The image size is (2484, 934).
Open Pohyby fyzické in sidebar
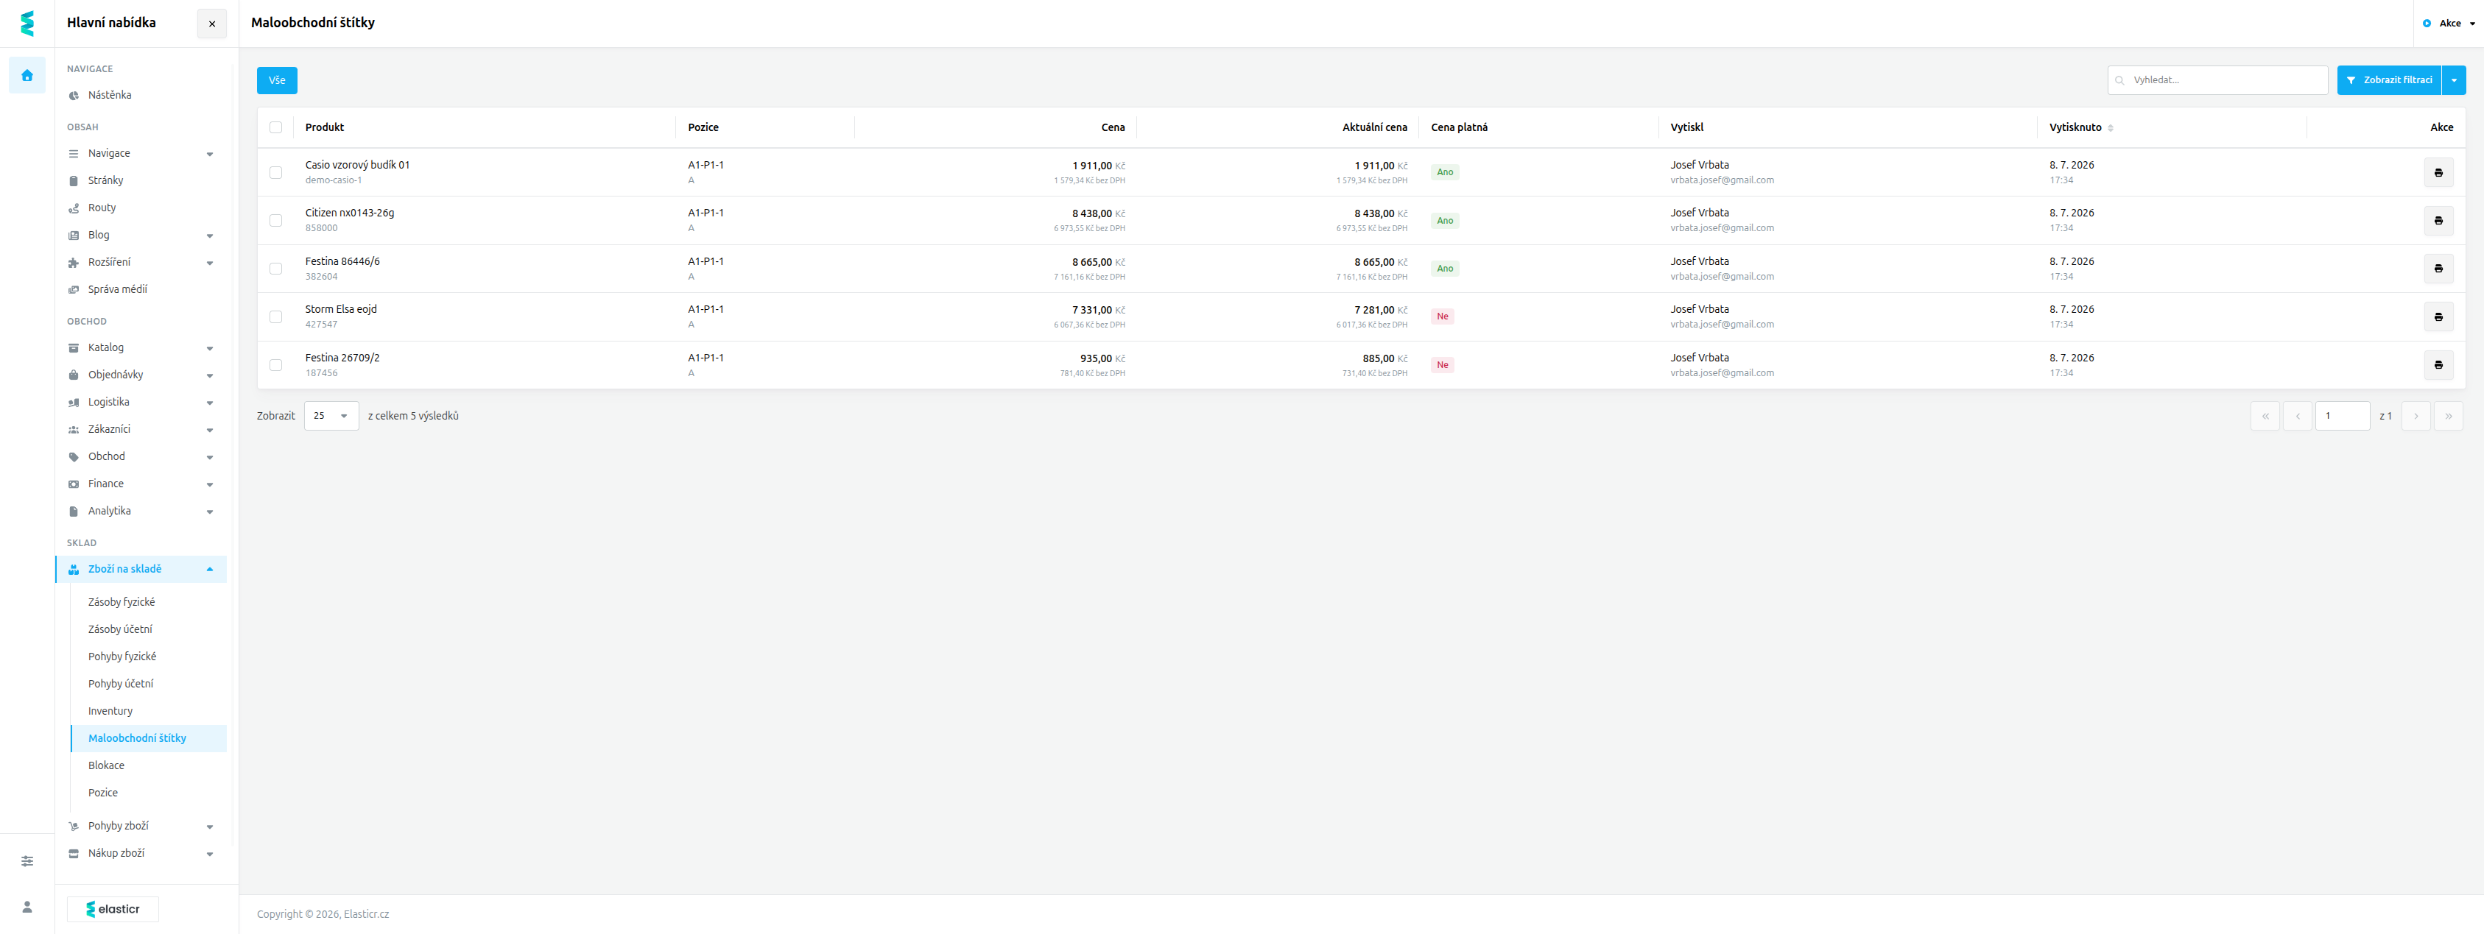click(x=122, y=657)
